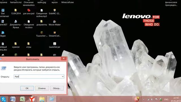Viewport: 181px width, 102px height.
Task: Select the Movie Maker desktop icon
Action: 55,22
